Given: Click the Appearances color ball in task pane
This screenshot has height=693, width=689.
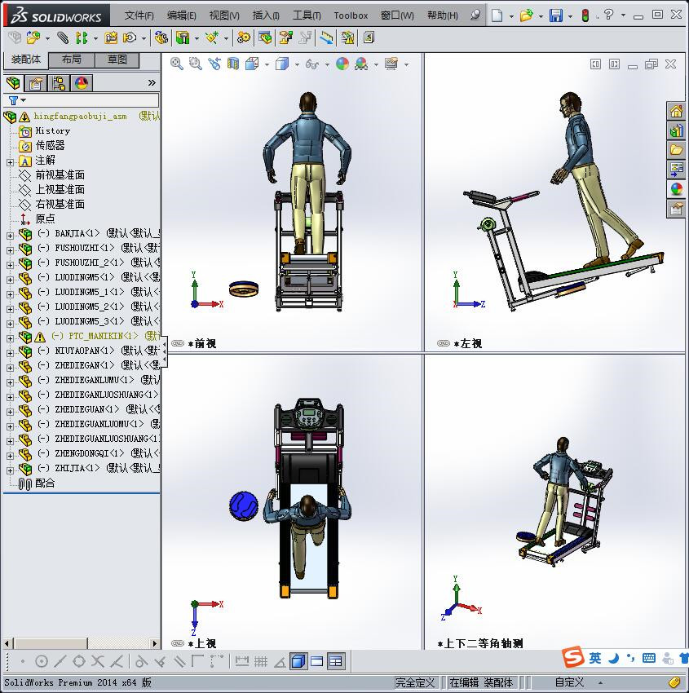Looking at the screenshot, I should tap(676, 188).
